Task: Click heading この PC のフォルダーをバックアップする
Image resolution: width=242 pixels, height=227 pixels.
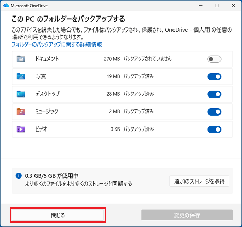Action: pos(68,19)
